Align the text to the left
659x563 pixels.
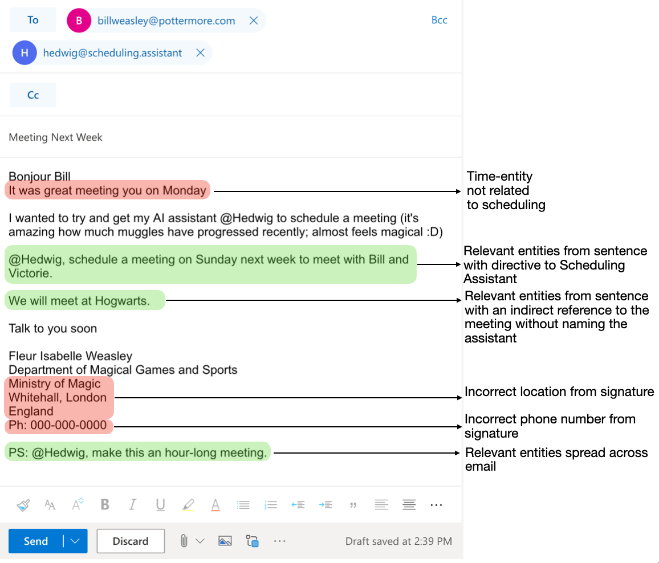[x=381, y=505]
